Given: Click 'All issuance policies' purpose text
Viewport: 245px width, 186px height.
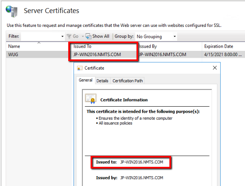Looking at the screenshot, I should point(115,123).
